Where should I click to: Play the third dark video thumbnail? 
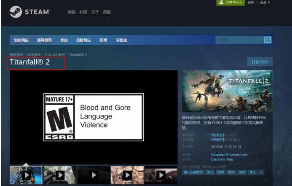click(x=94, y=175)
